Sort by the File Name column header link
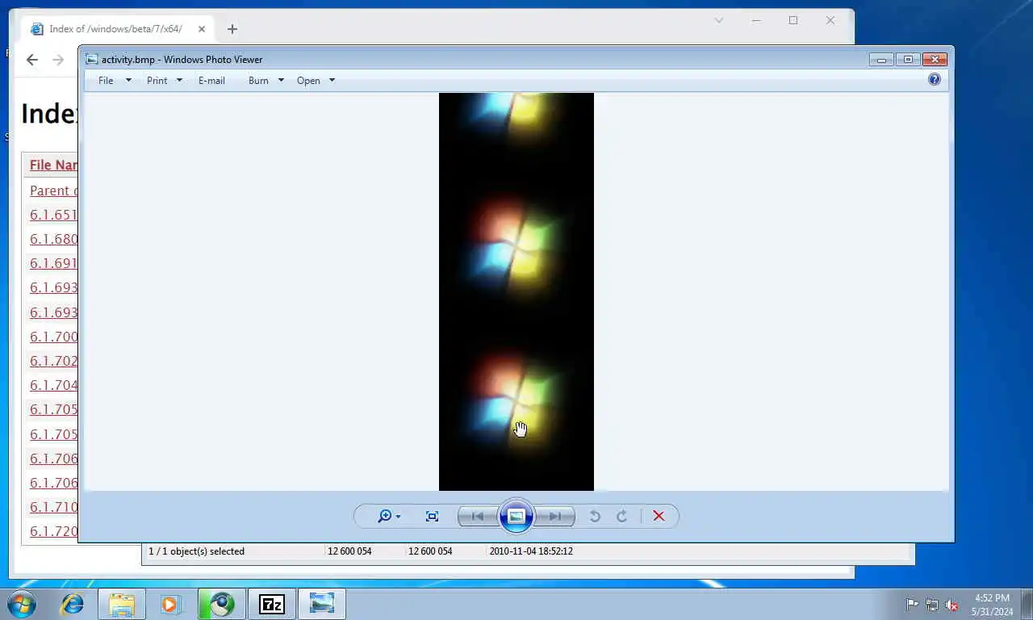 (54, 165)
